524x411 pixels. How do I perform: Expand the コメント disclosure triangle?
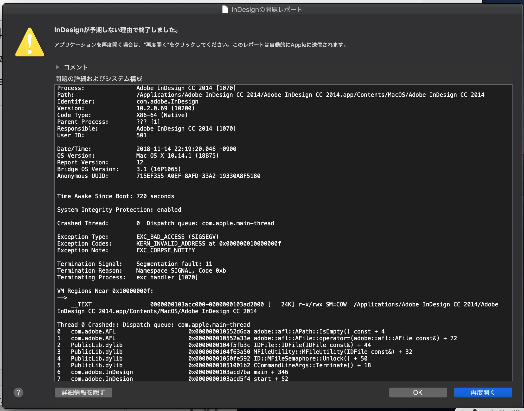(57, 67)
